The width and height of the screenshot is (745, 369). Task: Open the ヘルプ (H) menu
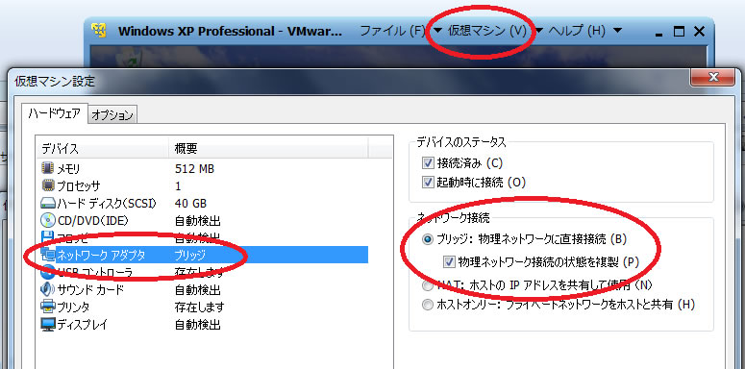(x=578, y=31)
